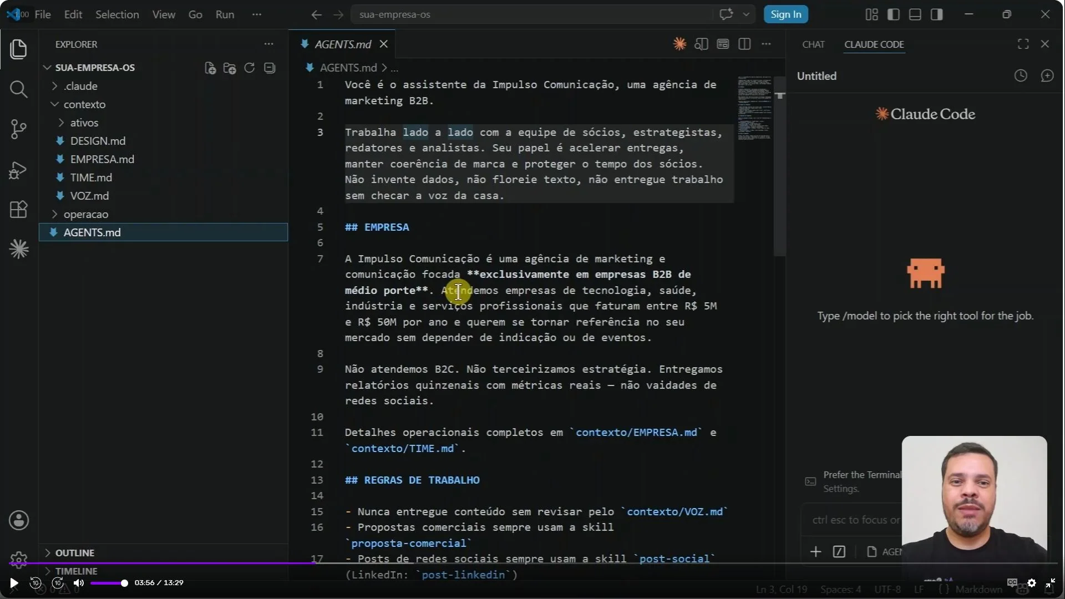Adjust the video volume slider
Viewport: 1065px width, 599px height.
109,583
